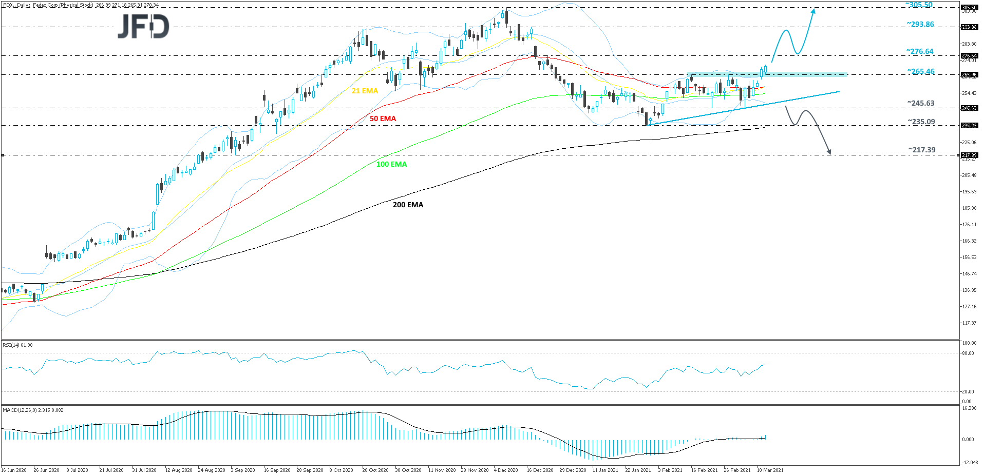Click the 29 Dec 2020 date label
The height and width of the screenshot is (476, 984).
click(x=573, y=470)
